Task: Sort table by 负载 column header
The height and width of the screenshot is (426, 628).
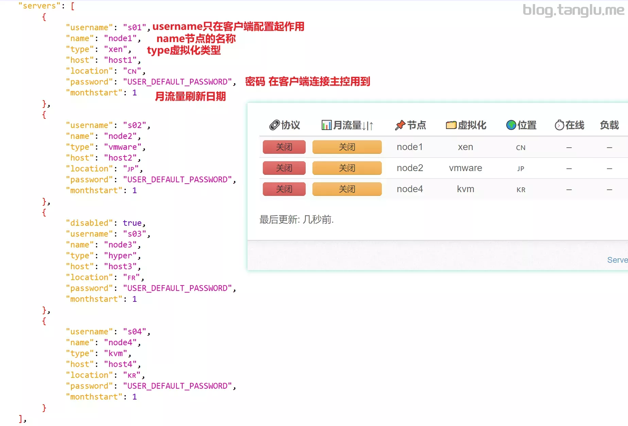Action: click(609, 125)
